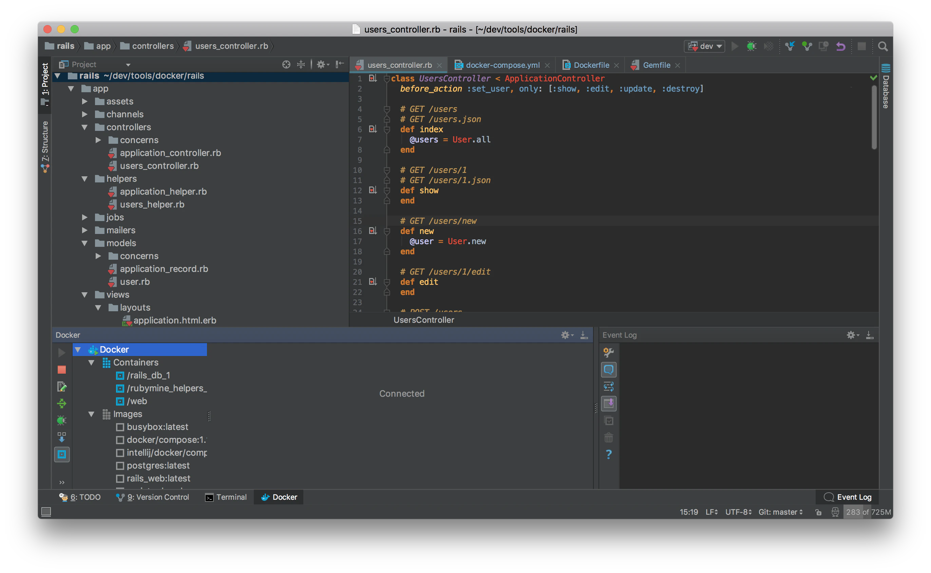Viewport: 931px width, 573px height.
Task: Toggle the Event Log scroll-to-end button
Action: pyautogui.click(x=609, y=403)
